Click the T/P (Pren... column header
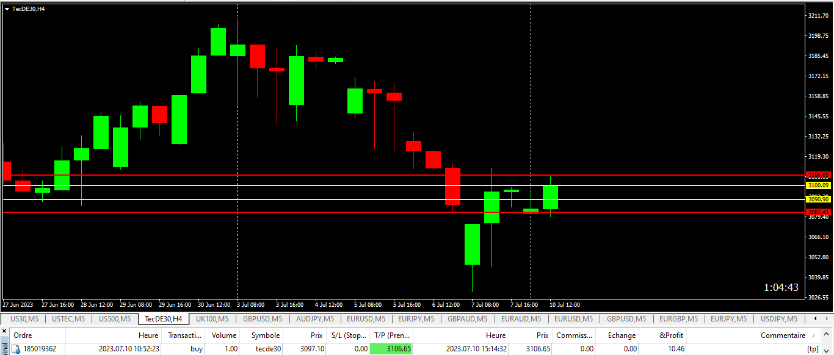 (392, 335)
